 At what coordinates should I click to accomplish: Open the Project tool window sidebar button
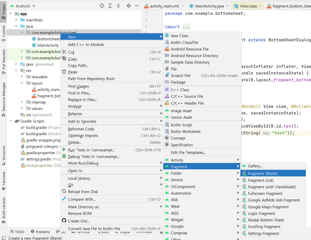(4, 11)
